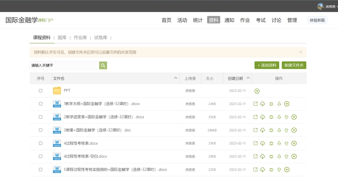
Task: Check the box for PPT folder
Action: (x=40, y=91)
